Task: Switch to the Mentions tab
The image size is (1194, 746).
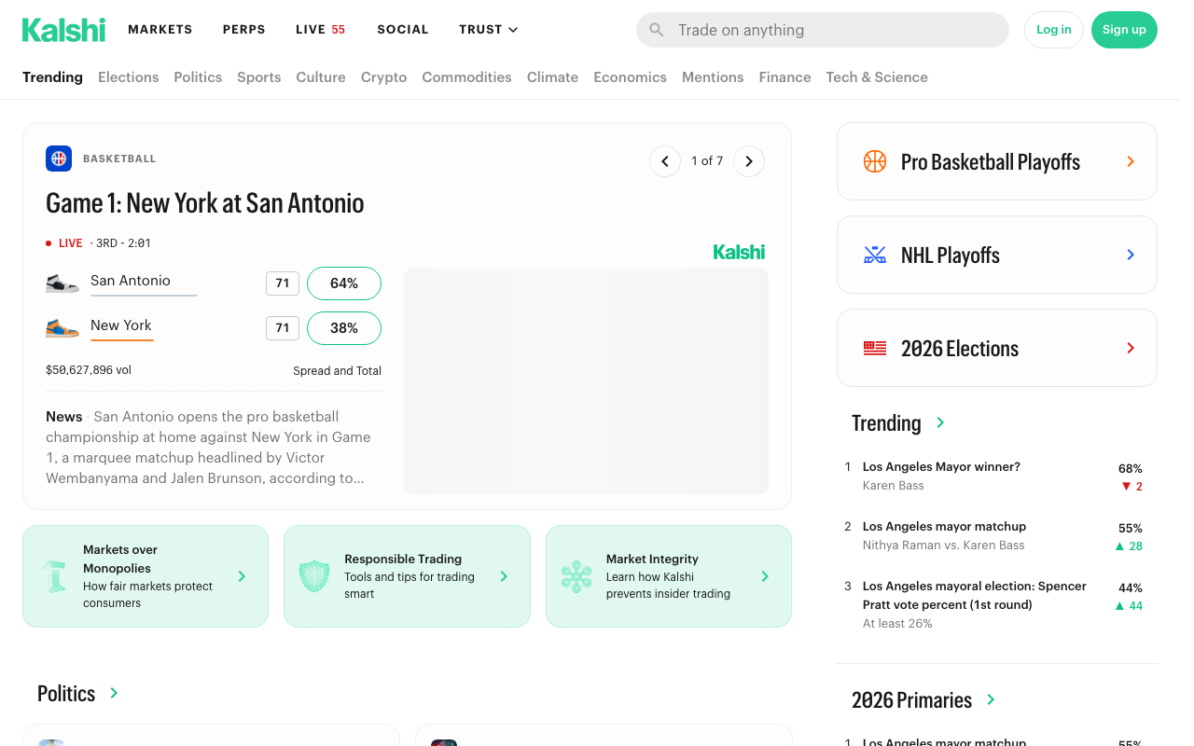Action: tap(713, 77)
